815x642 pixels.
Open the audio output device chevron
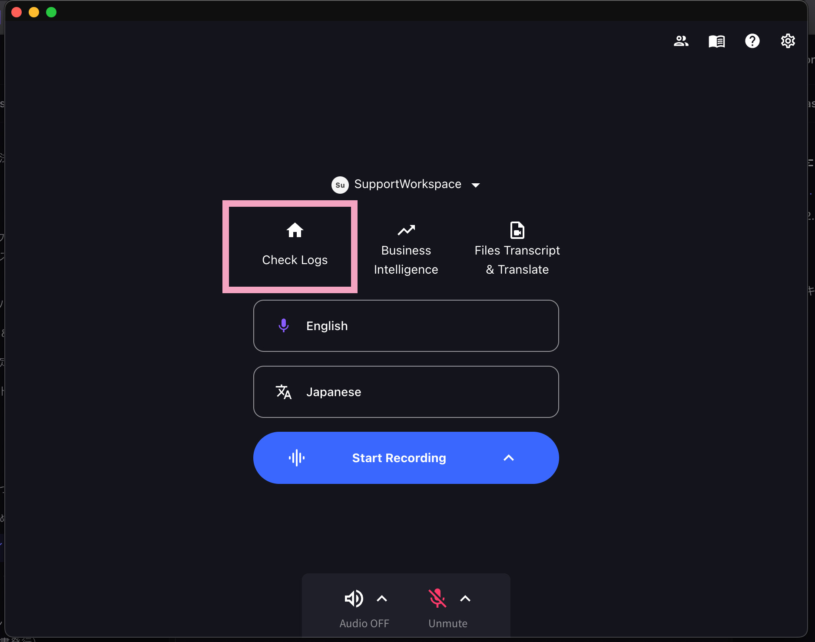(x=381, y=599)
